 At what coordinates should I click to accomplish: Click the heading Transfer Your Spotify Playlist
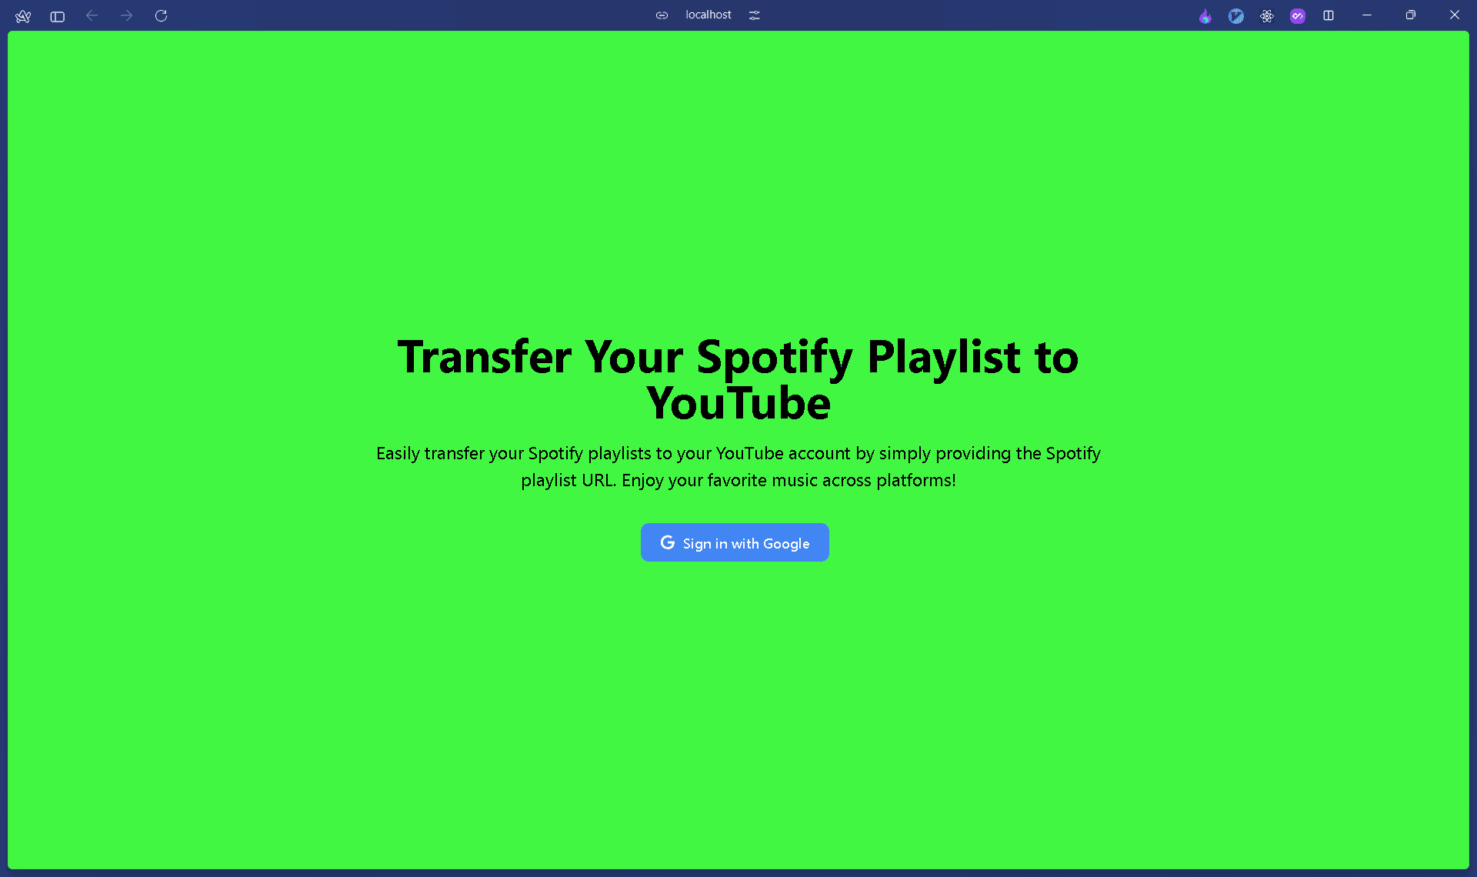click(738, 380)
